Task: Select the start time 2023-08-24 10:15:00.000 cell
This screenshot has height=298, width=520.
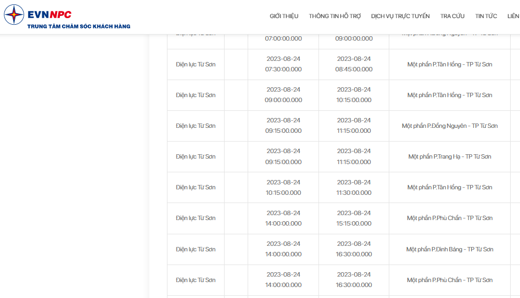Action: point(283,187)
